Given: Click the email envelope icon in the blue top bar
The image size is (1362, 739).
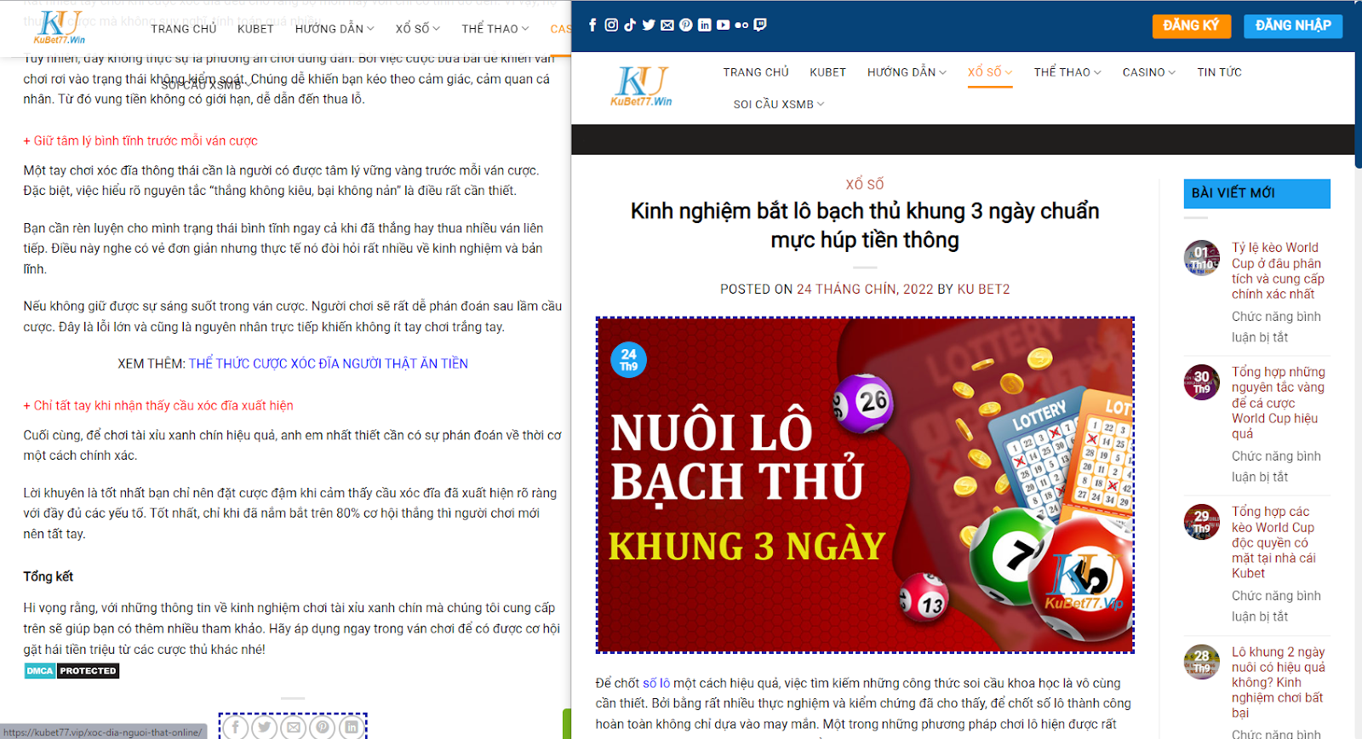Looking at the screenshot, I should tap(667, 25).
